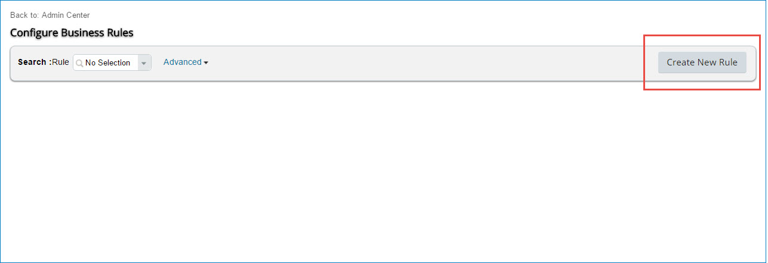The image size is (768, 263).
Task: Click the Rule label text
Action: point(60,62)
